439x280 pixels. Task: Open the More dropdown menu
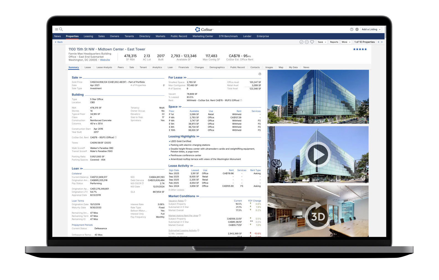click(346, 42)
